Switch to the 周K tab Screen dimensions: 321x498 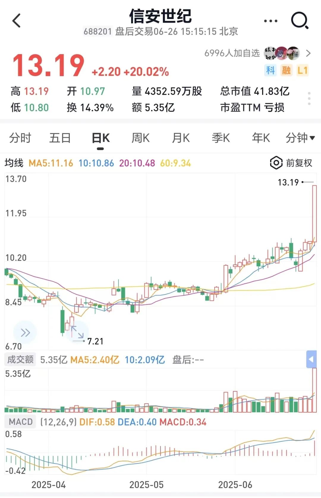141,138
